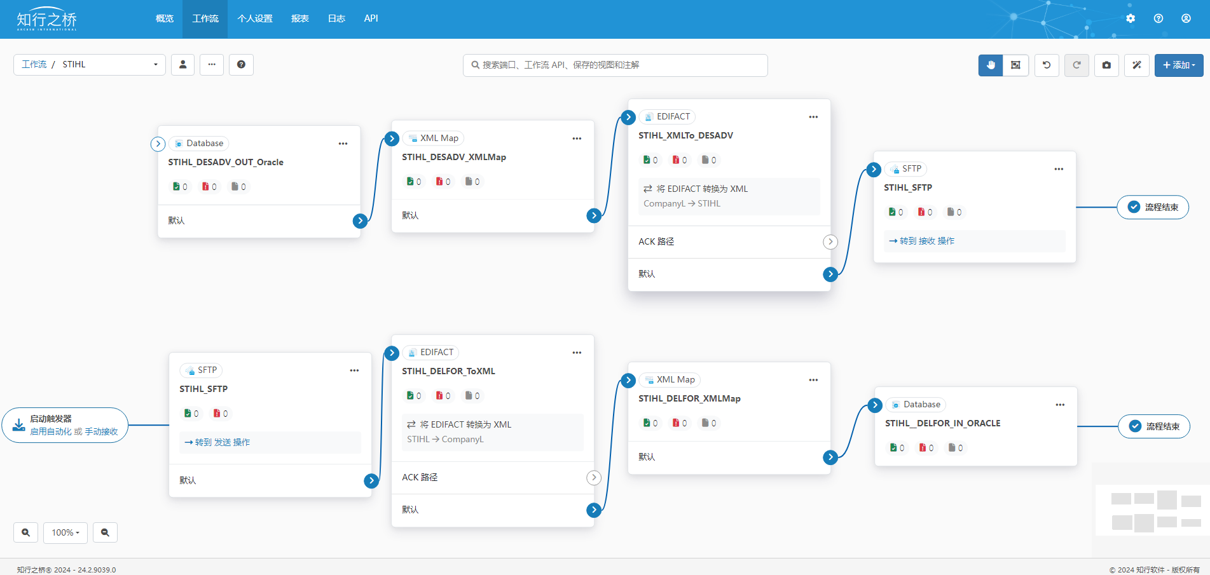Open options menu of top STIHL_SFTP connector
The height and width of the screenshot is (575, 1210).
point(1059,169)
